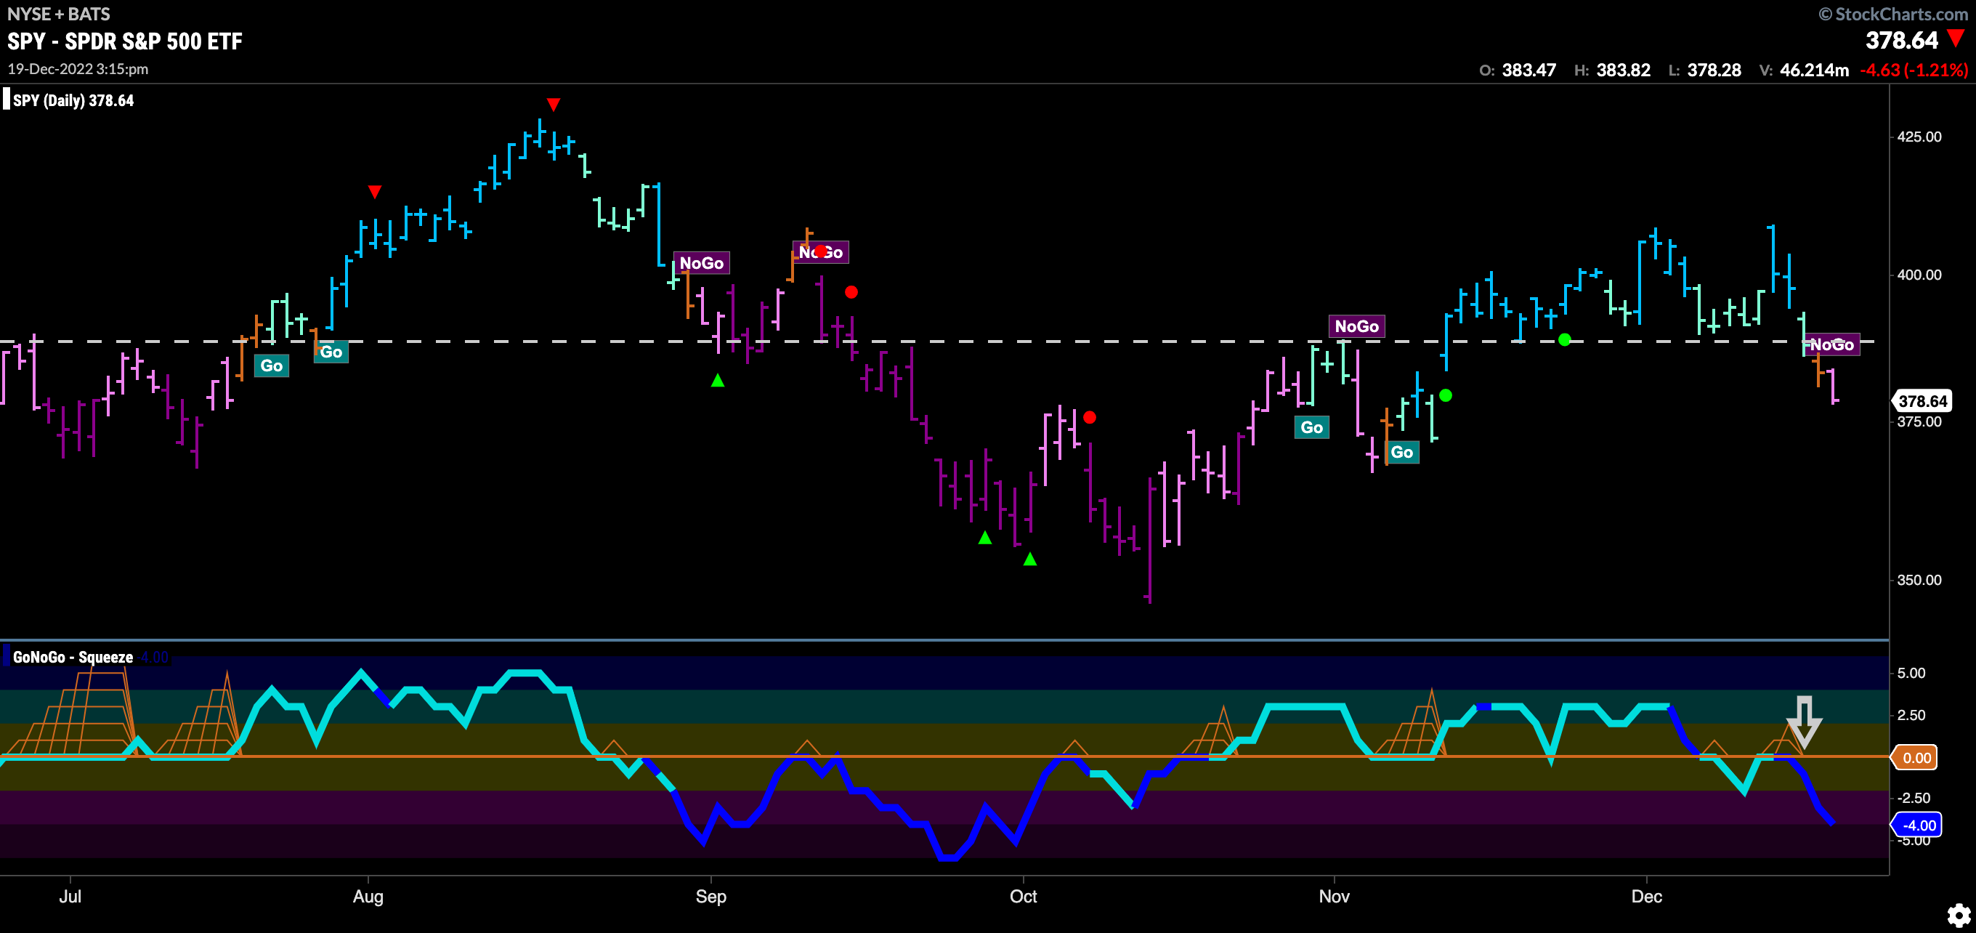Click the -4.63 (-1.21%) change value
Viewport: 1976px width, 933px height.
[x=1914, y=70]
